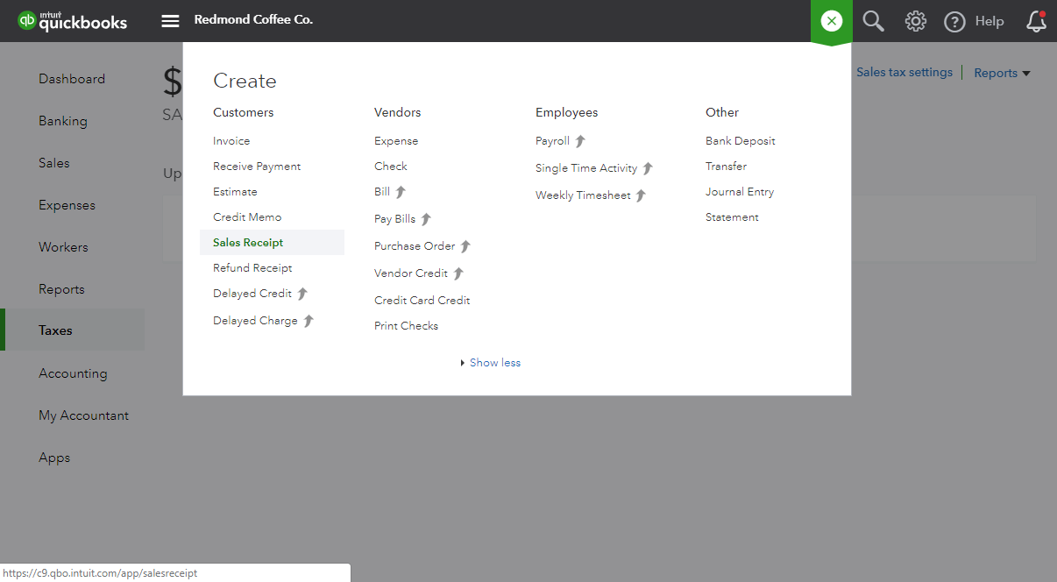This screenshot has height=582, width=1057.
Task: Open Sales tax settings link
Action: tap(904, 73)
